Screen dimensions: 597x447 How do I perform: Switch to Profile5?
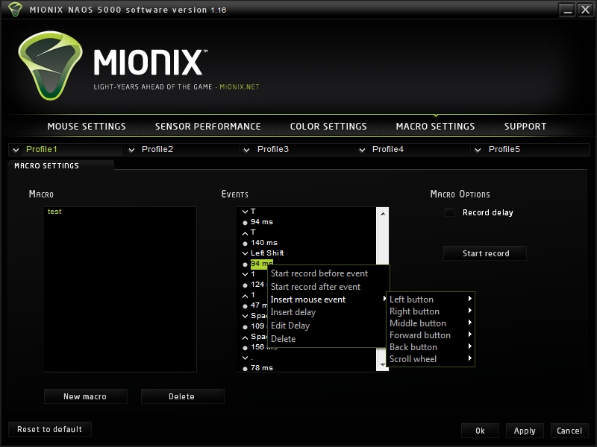504,149
